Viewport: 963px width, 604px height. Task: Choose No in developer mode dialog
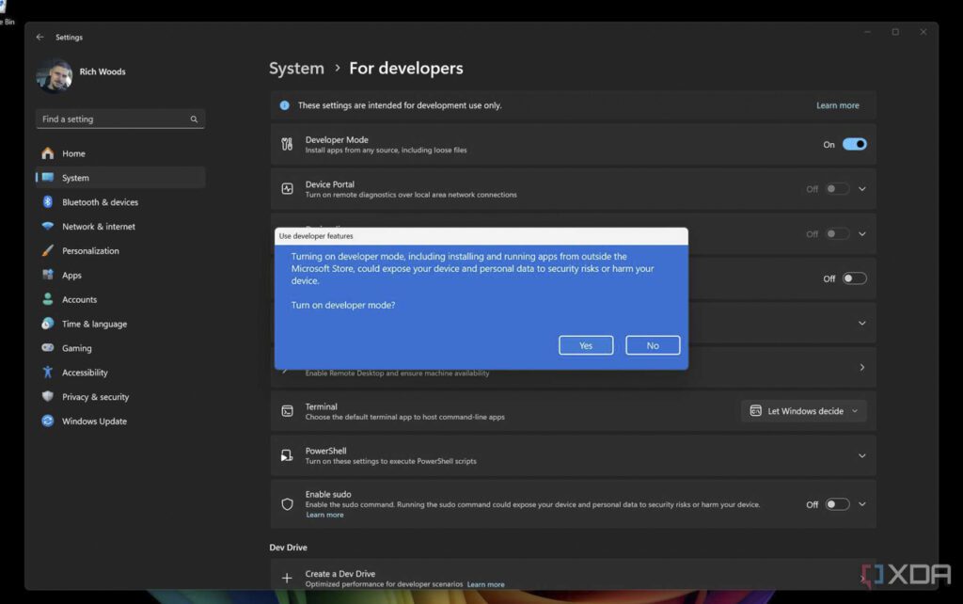[653, 345]
